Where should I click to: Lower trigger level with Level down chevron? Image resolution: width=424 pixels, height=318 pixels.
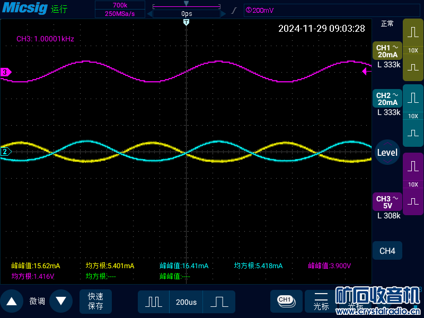click(387, 162)
